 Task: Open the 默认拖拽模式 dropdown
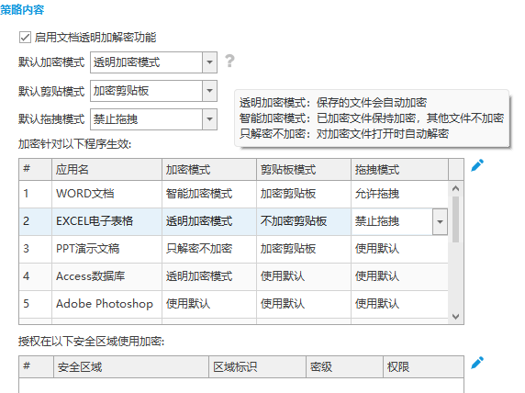[x=209, y=119]
